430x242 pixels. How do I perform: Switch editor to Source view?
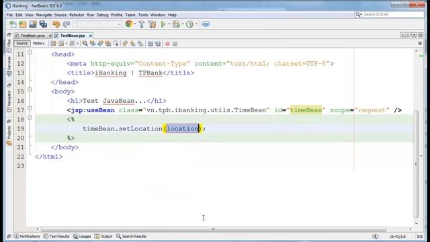[x=21, y=43]
